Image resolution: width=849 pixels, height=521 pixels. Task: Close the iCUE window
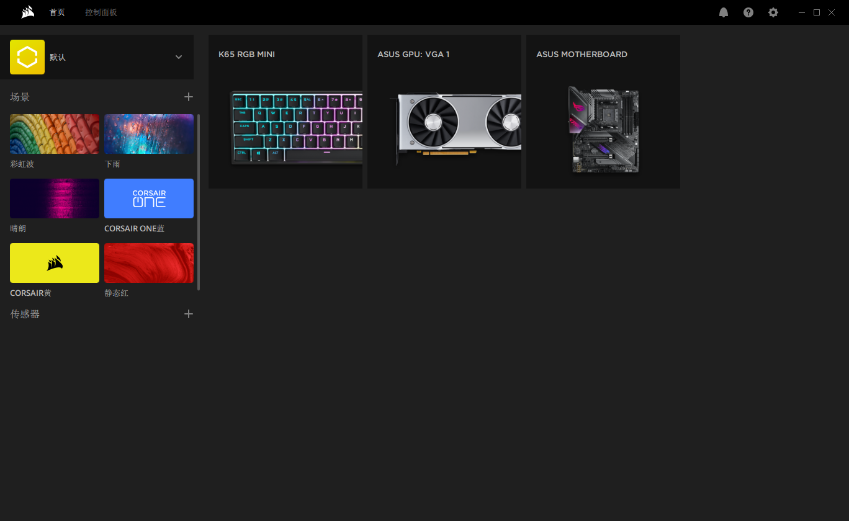click(x=832, y=12)
